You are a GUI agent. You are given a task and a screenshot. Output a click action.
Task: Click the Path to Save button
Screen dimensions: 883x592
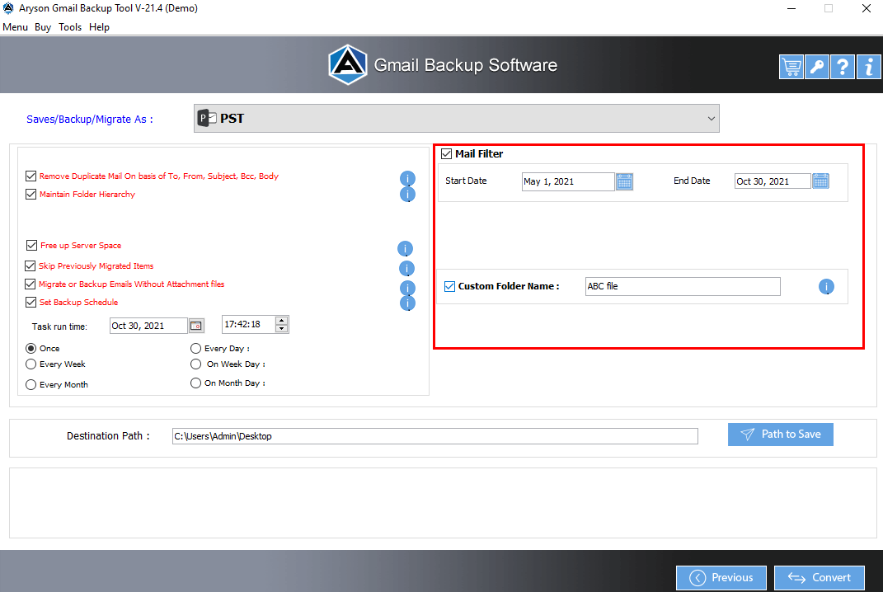[x=781, y=435]
